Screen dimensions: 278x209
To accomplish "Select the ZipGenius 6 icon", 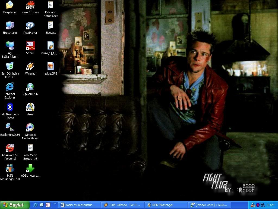I will (x=30, y=87).
